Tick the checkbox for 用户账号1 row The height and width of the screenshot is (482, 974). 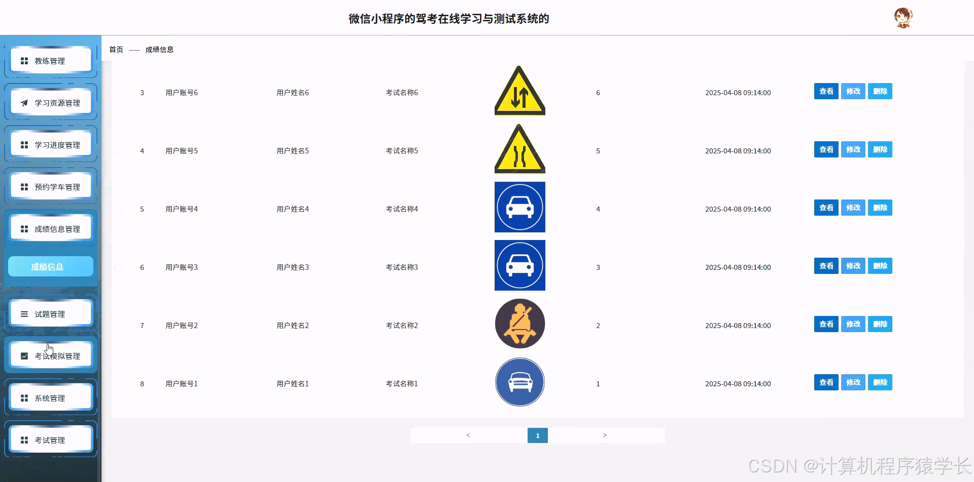click(119, 384)
